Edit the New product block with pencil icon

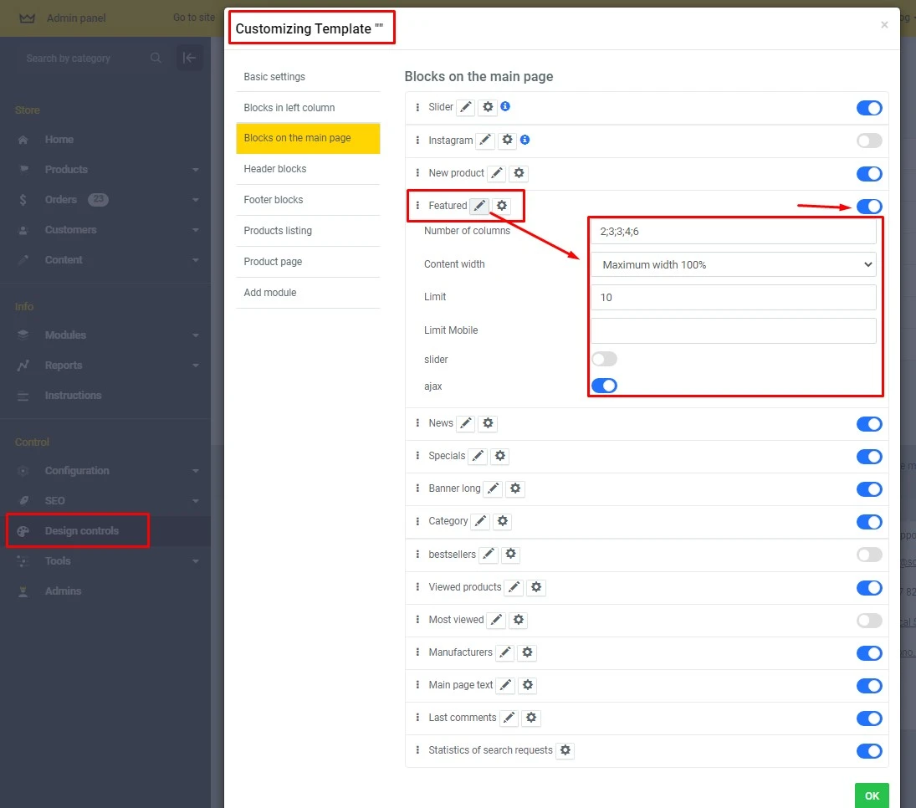pos(497,173)
